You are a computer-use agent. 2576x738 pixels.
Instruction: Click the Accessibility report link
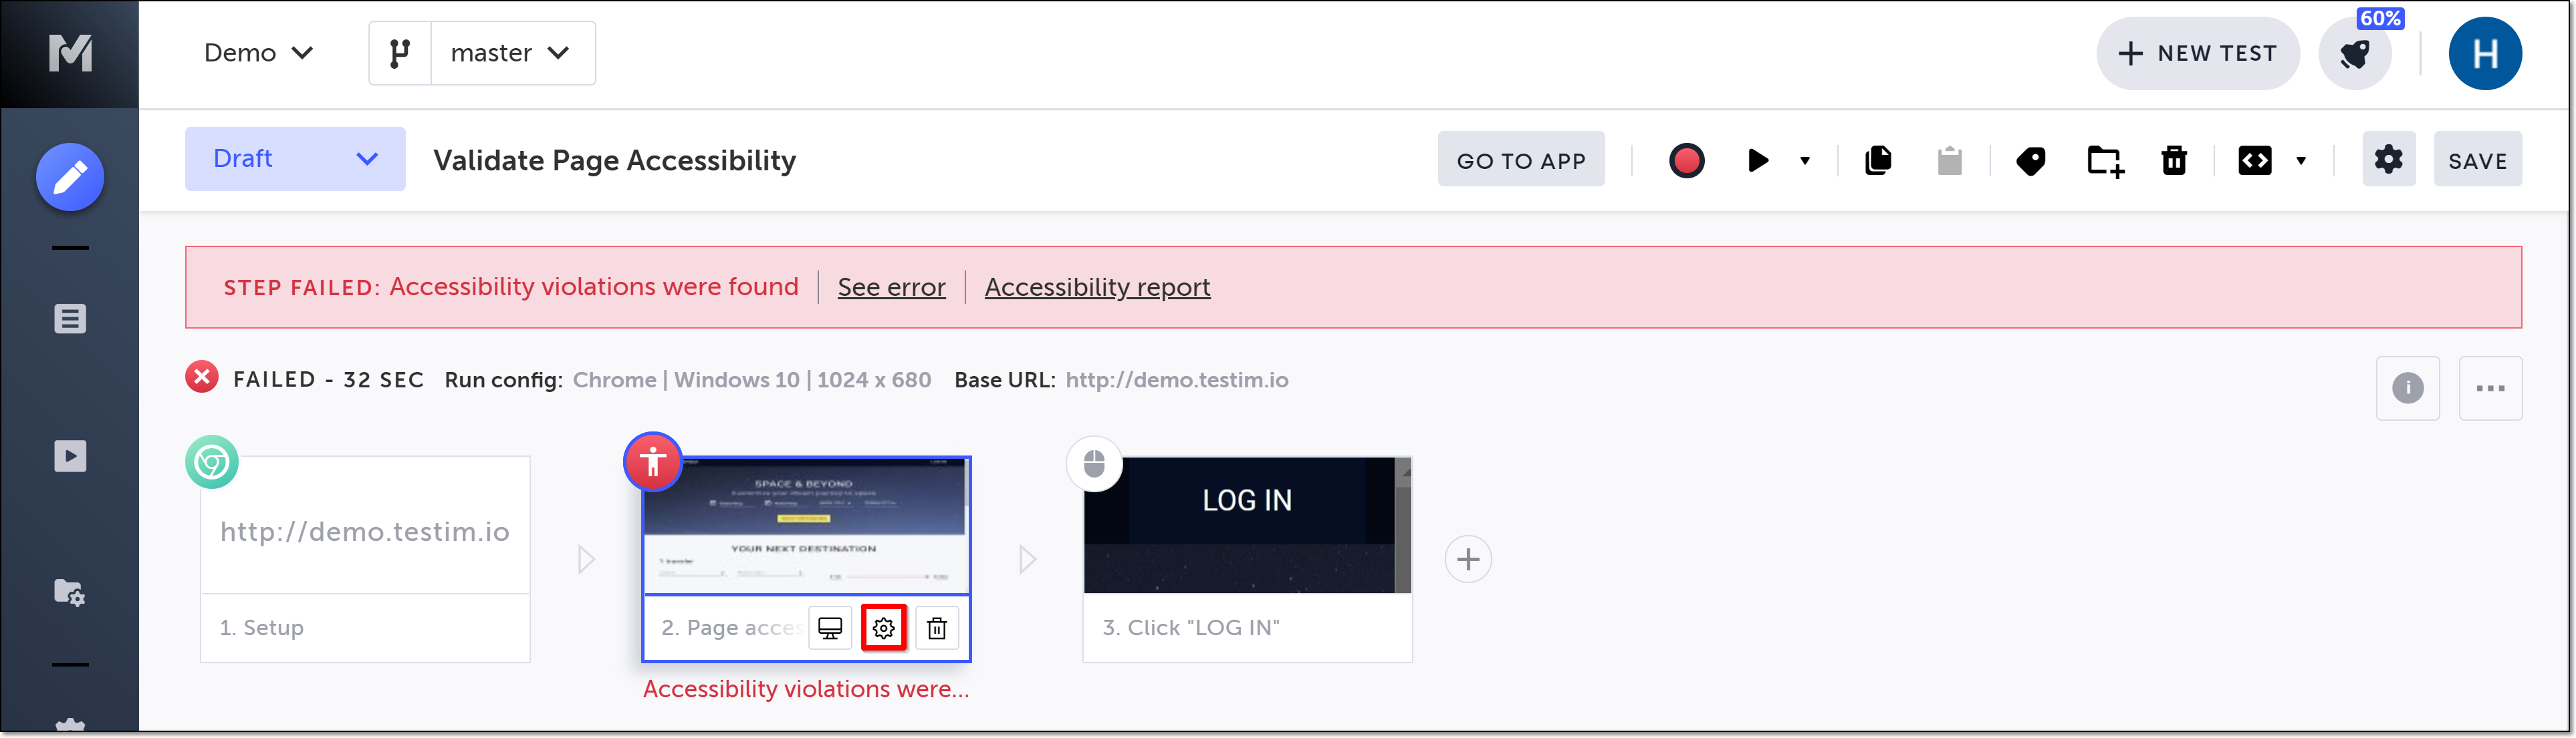tap(1097, 288)
